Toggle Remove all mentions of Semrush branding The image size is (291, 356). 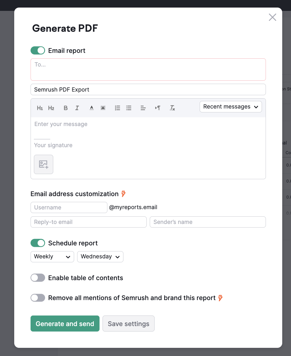click(38, 298)
